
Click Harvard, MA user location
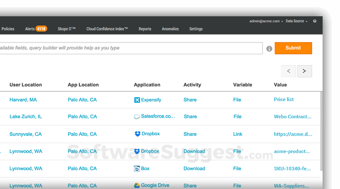tap(23, 100)
